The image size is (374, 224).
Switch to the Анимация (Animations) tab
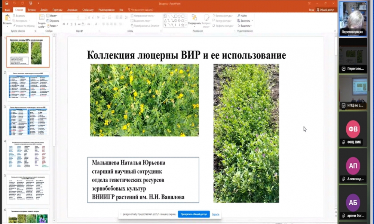point(72,10)
